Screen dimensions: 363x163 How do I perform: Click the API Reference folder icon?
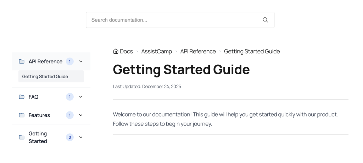[22, 62]
